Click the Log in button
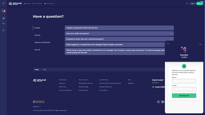The width and height of the screenshot is (205, 115). pyautogui.click(x=192, y=4)
